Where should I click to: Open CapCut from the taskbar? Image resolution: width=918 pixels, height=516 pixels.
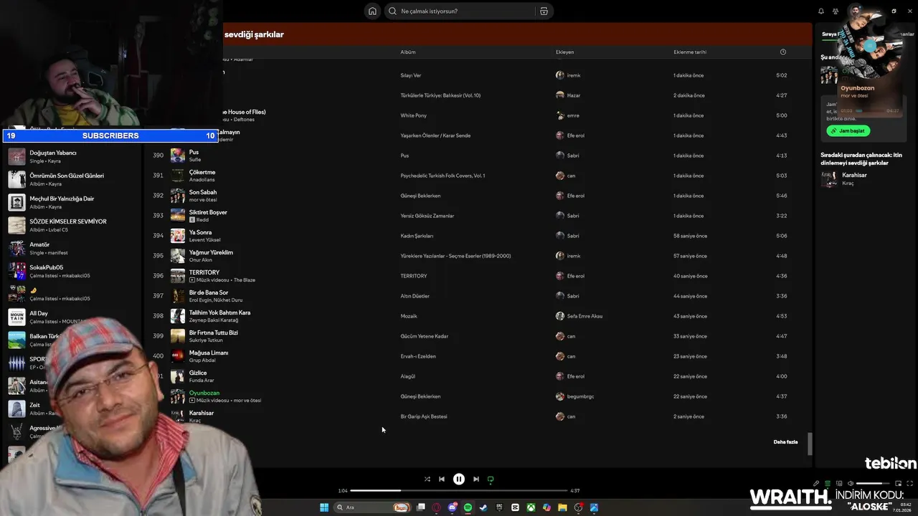click(x=515, y=507)
